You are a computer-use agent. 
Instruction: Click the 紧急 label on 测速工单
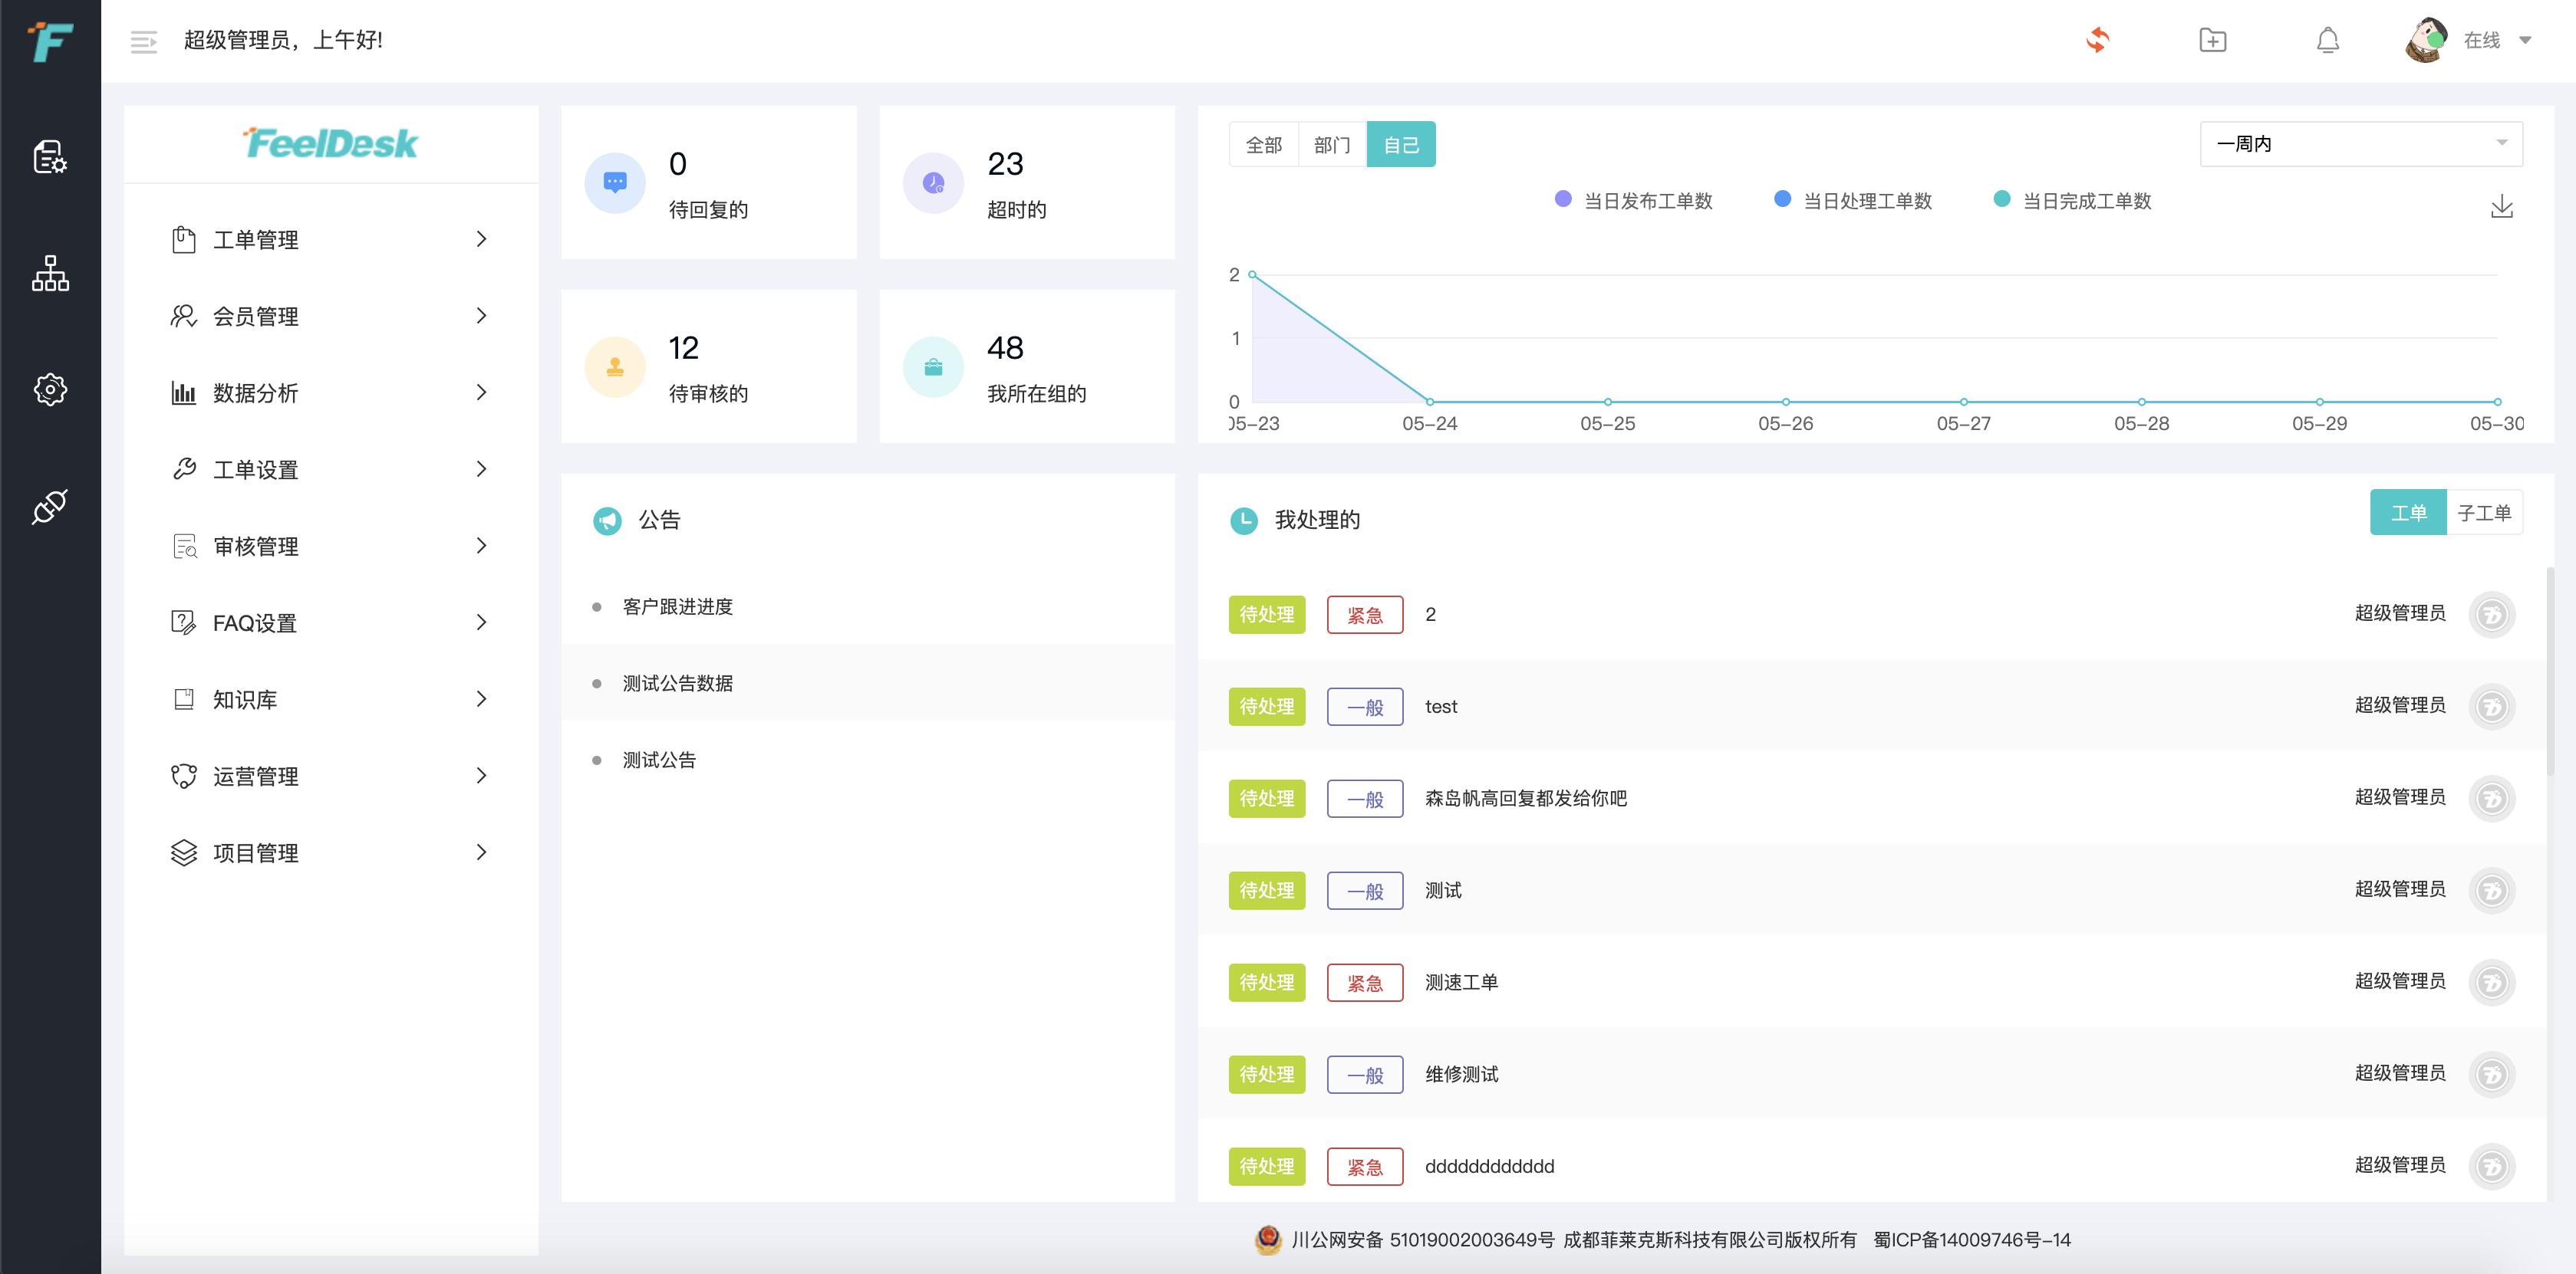(x=1365, y=982)
